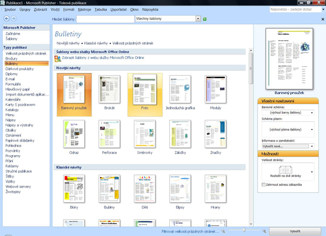Select the Děti classic template
Screen dimensions: 326x236
pos(144,192)
